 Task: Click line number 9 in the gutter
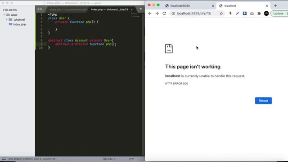pos(41,44)
